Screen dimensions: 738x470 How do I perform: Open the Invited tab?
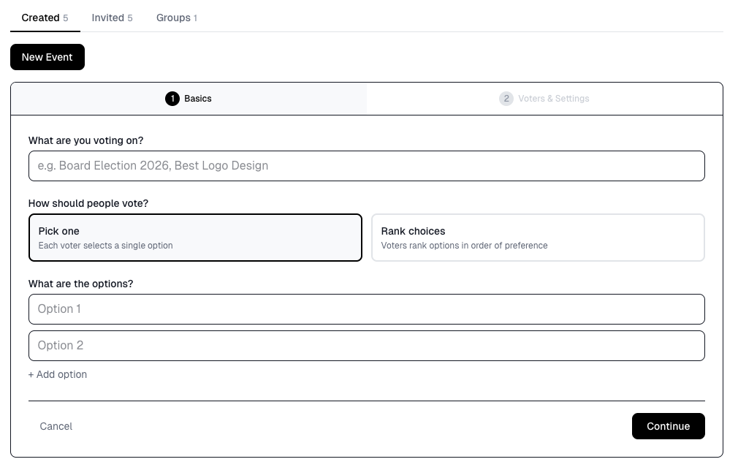(x=107, y=18)
